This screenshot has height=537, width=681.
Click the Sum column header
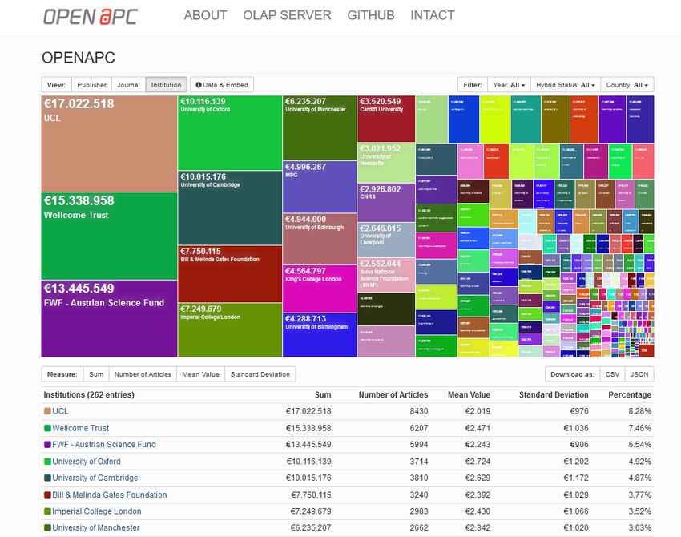point(323,394)
